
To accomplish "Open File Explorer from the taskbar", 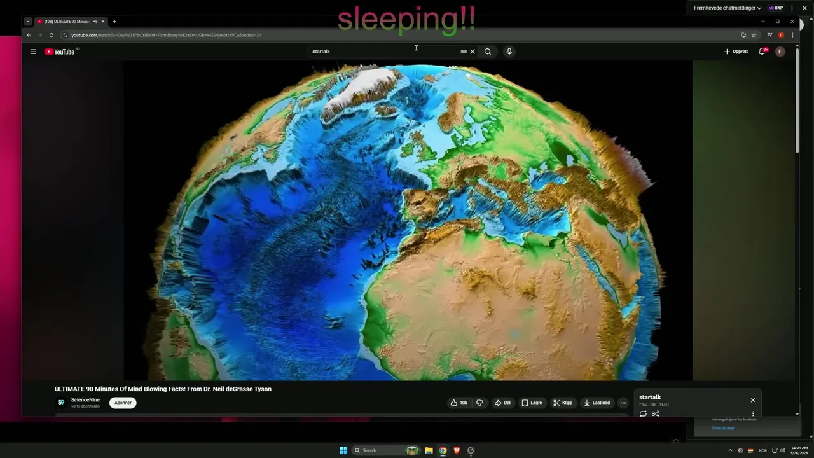I will tap(429, 450).
